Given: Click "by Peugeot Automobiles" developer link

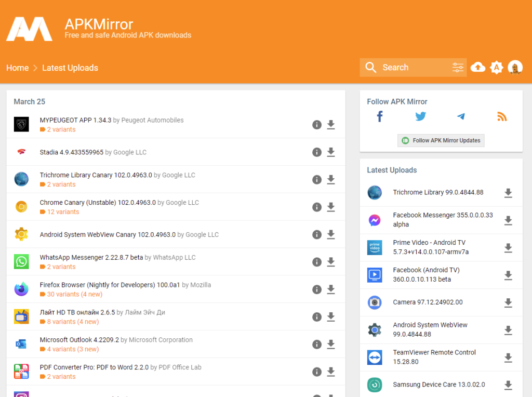Looking at the screenshot, I should [148, 120].
